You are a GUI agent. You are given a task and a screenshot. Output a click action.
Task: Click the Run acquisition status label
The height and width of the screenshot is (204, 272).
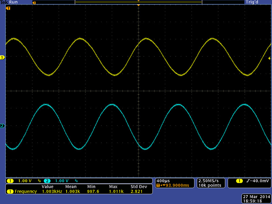point(14,2)
